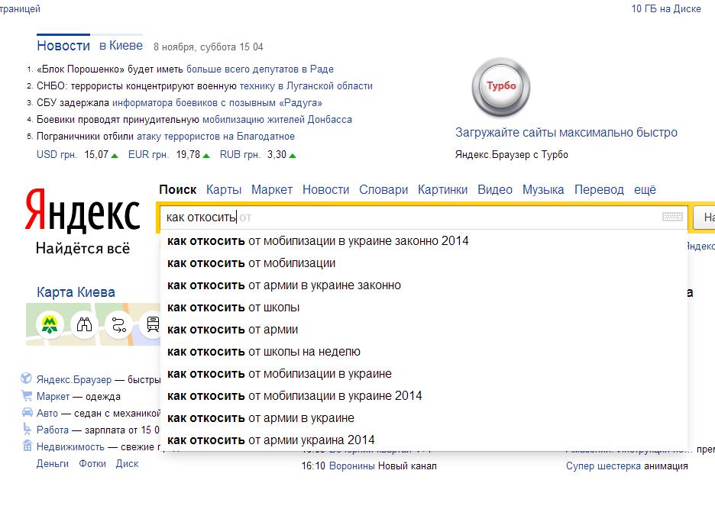
Task: Click the Kyiv metro map icon
Action: click(49, 324)
